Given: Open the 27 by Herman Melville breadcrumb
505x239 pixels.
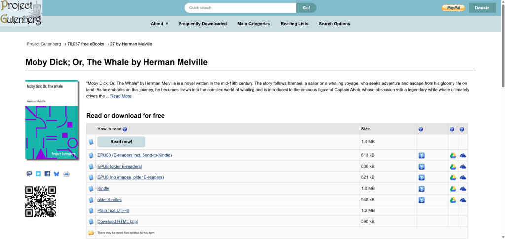Looking at the screenshot, I should pos(131,44).
